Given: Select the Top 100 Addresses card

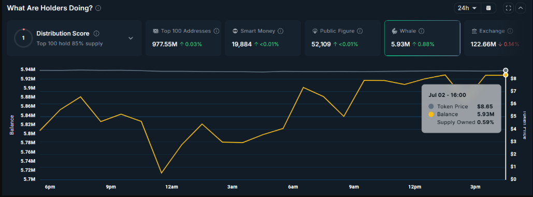Looking at the screenshot, I should (x=183, y=38).
